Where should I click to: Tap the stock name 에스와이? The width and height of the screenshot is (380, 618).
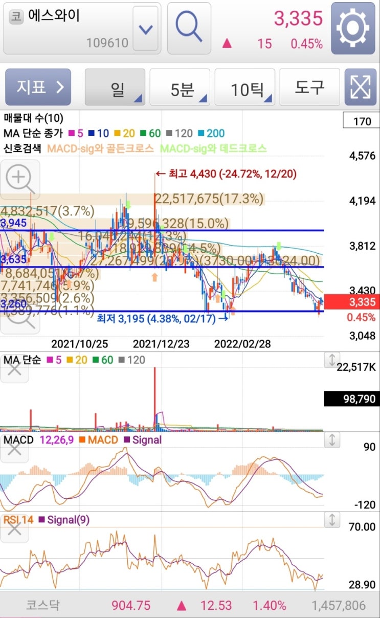53,16
